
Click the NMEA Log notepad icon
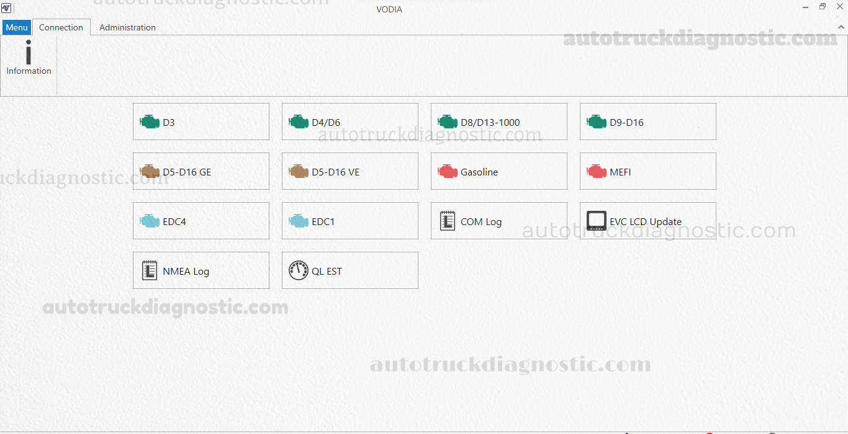coord(150,270)
